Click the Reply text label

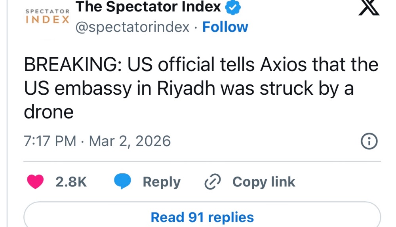tap(161, 182)
